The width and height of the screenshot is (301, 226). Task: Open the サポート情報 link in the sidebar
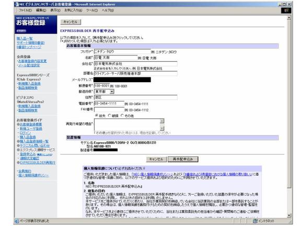tap(30, 43)
